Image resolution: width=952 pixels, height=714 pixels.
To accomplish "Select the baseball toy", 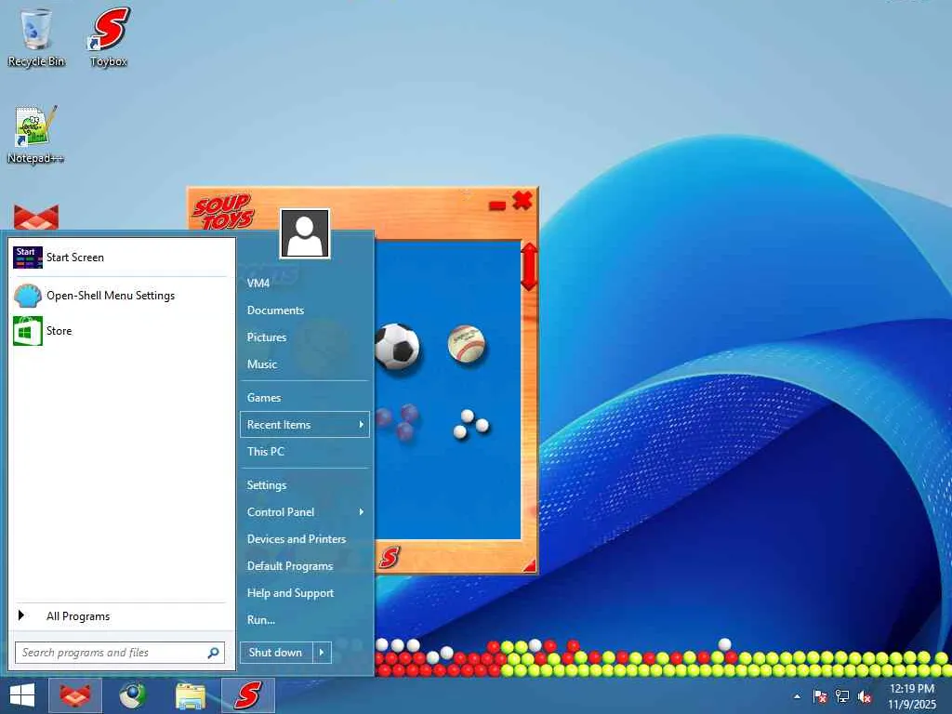I will coord(467,344).
